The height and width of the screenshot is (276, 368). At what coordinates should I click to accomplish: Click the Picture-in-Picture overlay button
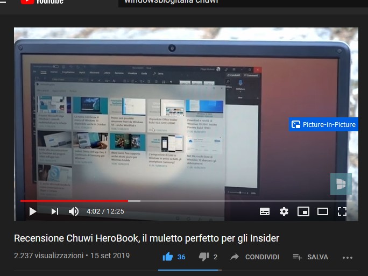[323, 124]
